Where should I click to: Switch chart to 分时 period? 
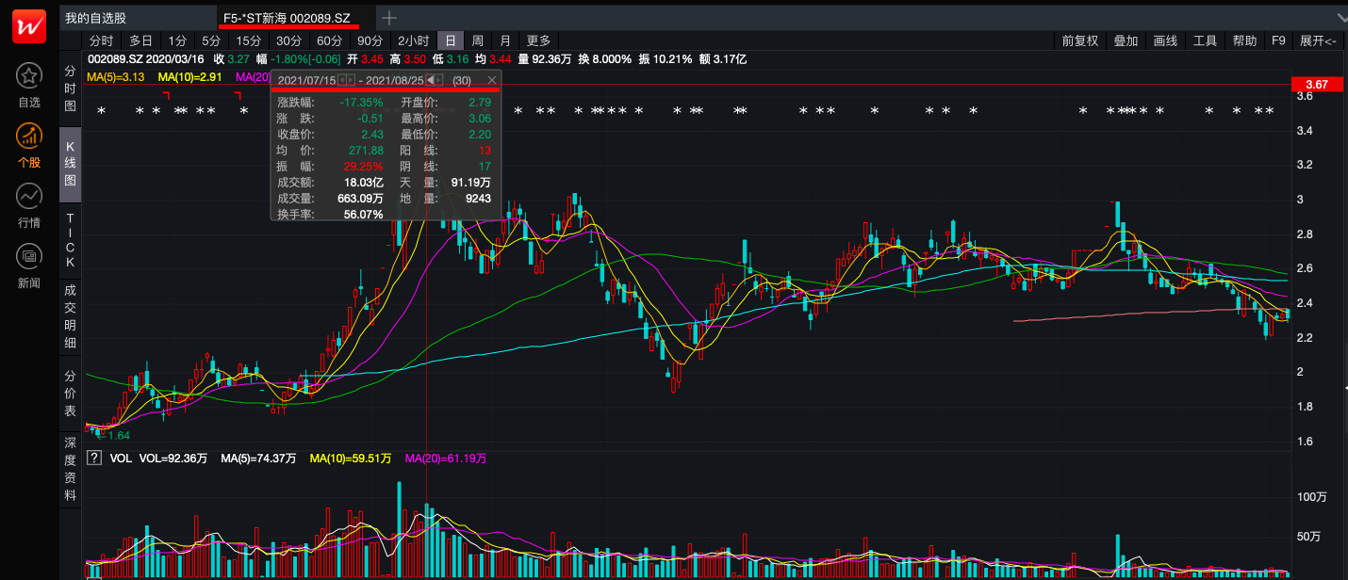[101, 40]
